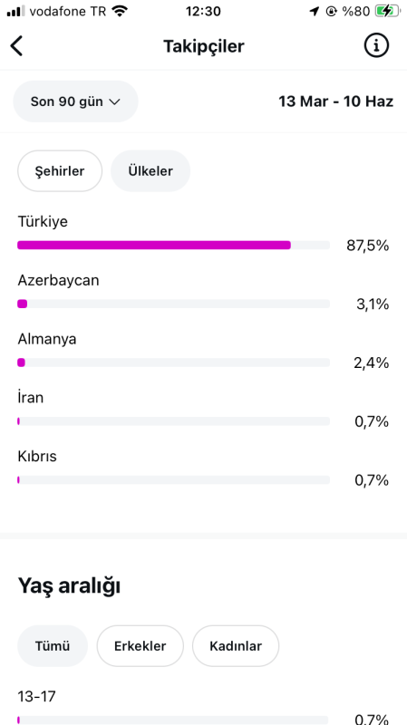
Task: Tap the rotation lock status icon
Action: 331,12
